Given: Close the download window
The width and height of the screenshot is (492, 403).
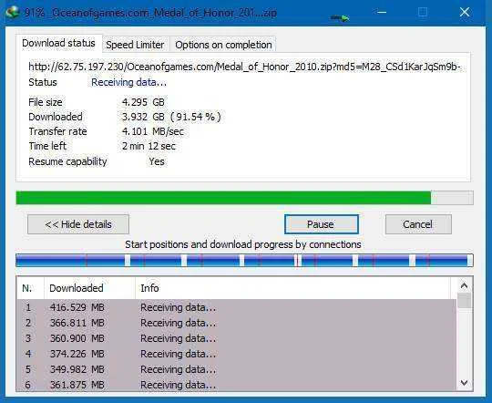Looking at the screenshot, I should click(465, 12).
